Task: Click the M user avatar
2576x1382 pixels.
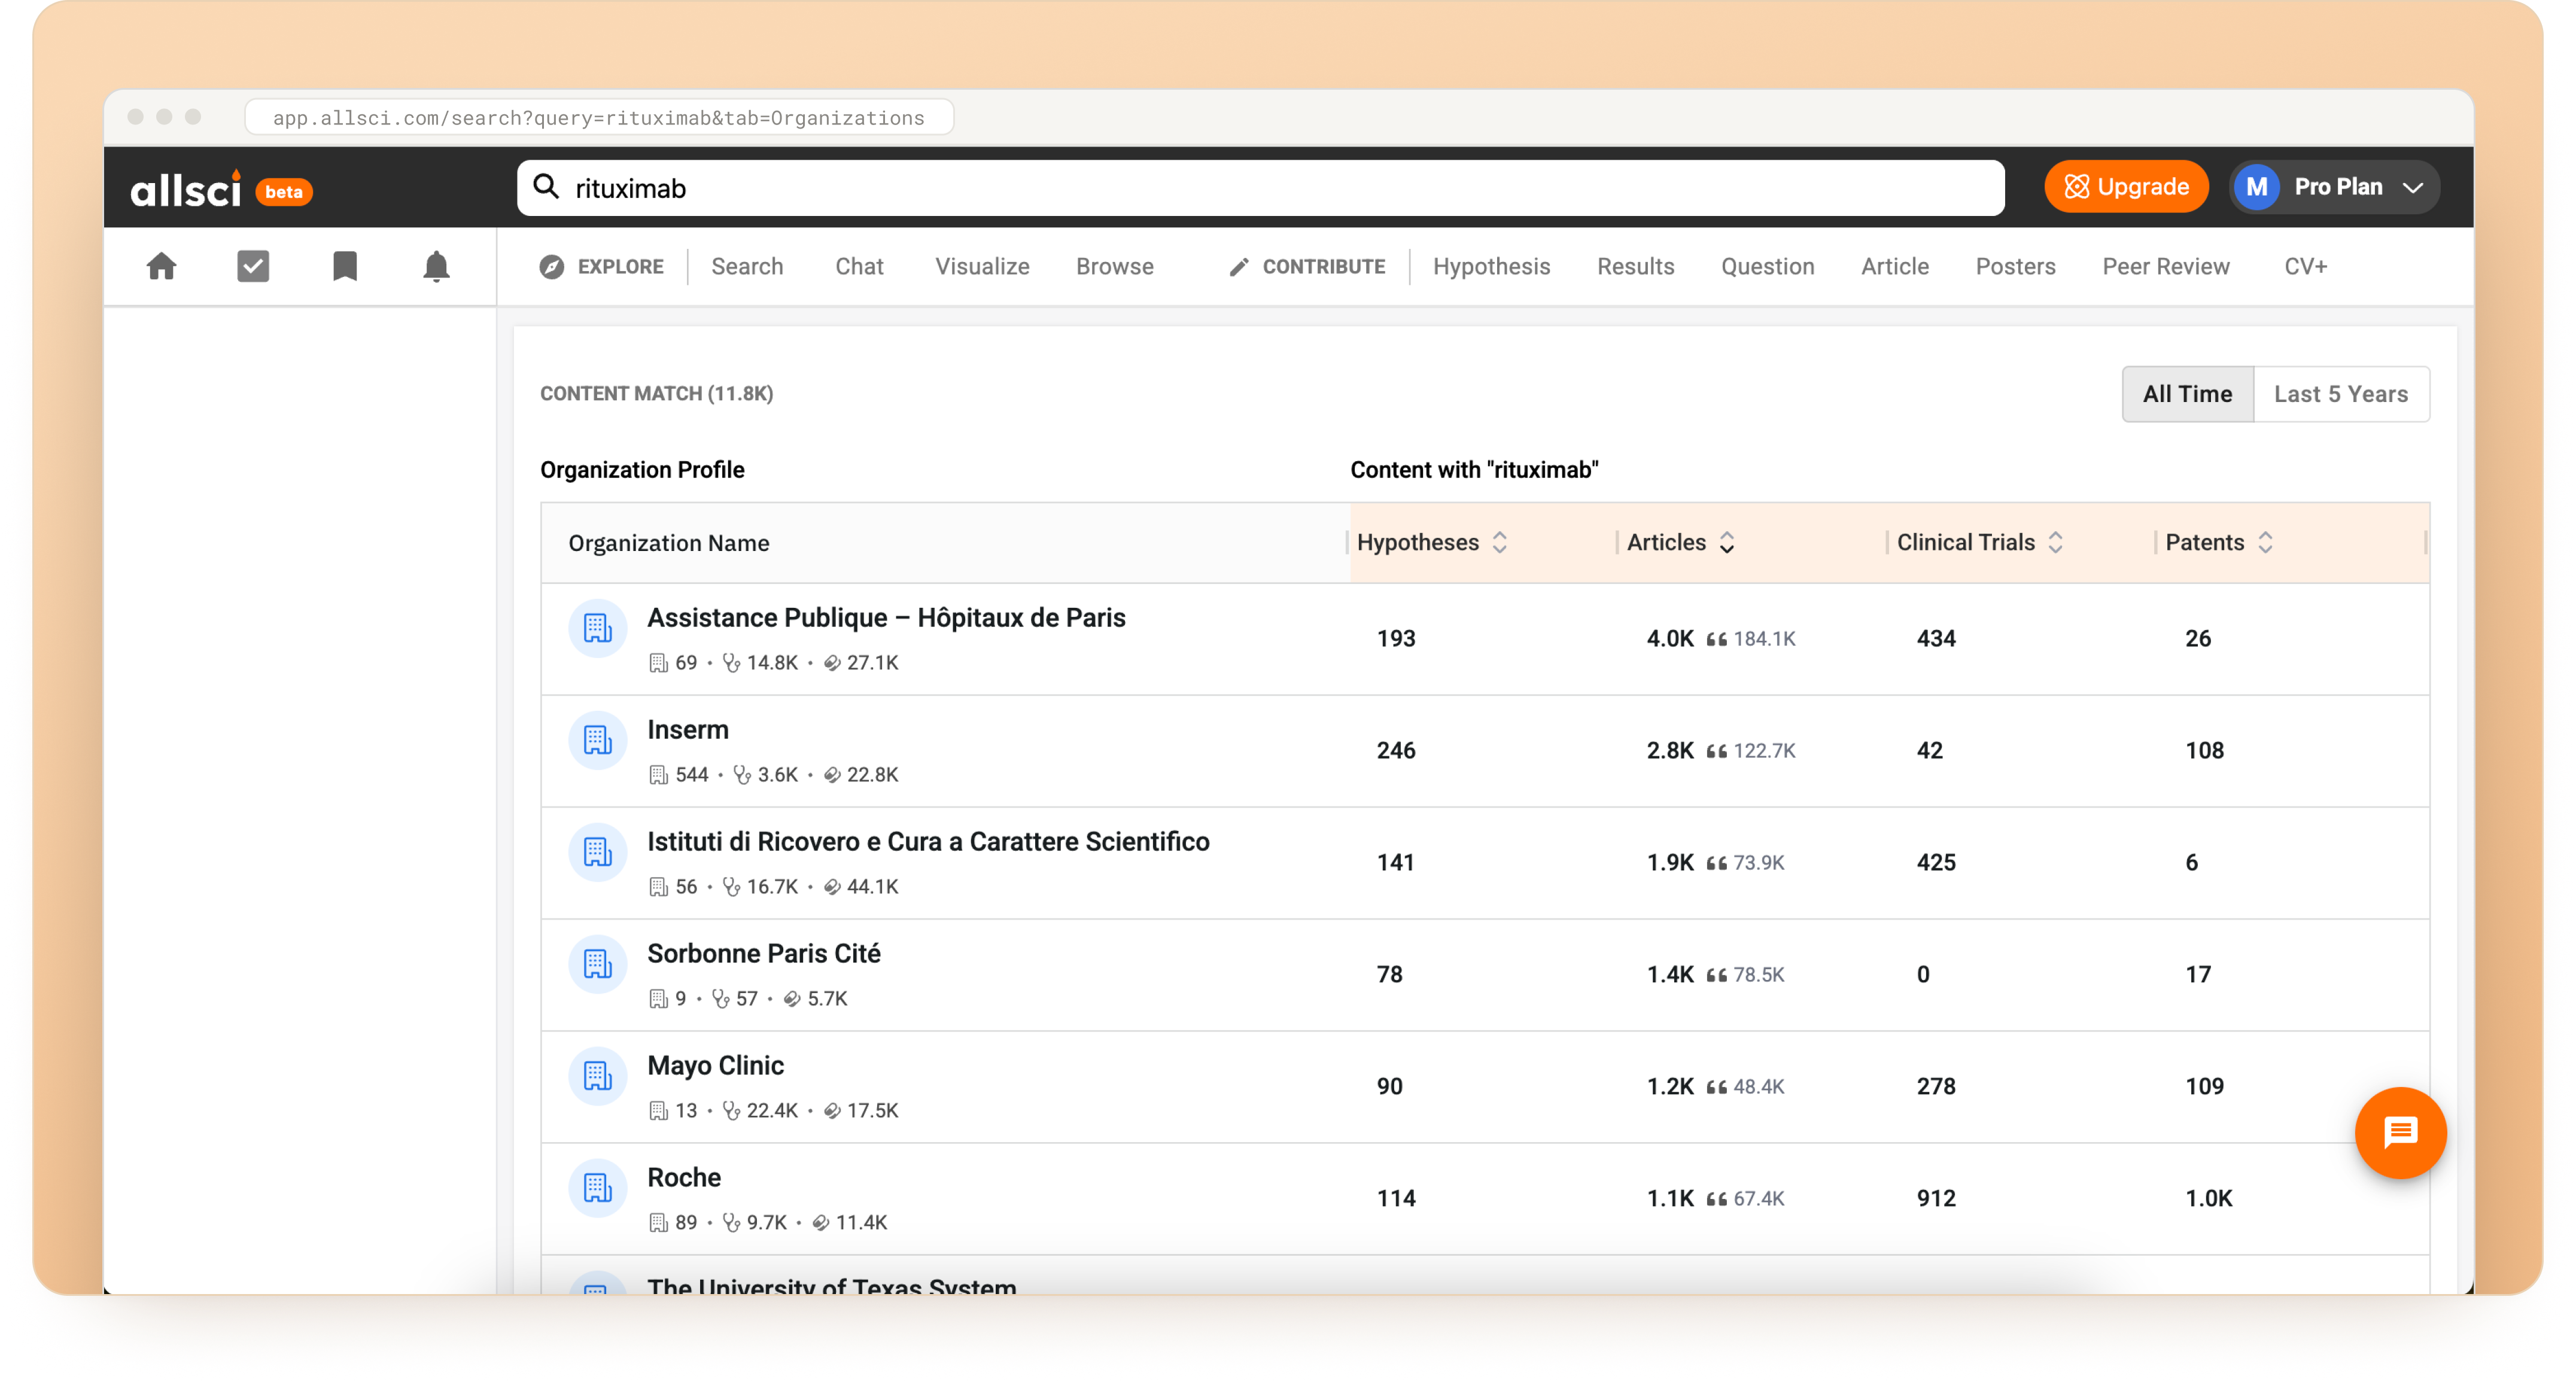Action: click(2257, 187)
